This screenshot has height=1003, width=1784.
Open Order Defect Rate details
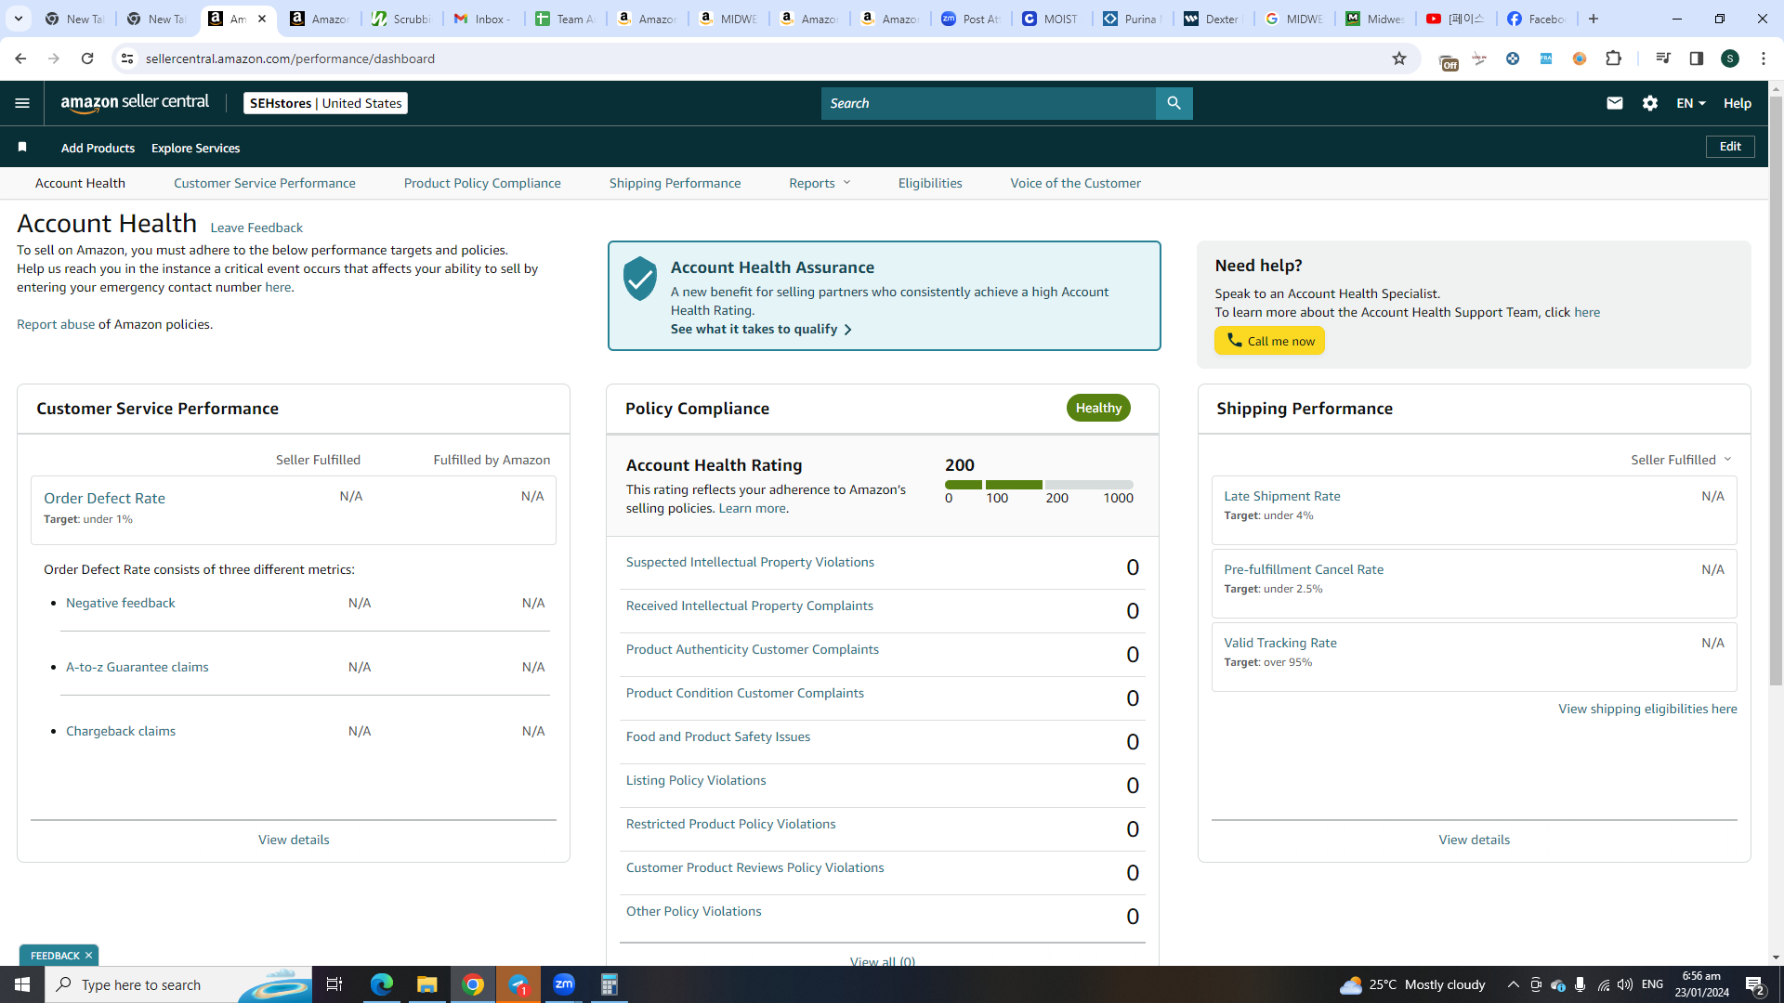104,498
